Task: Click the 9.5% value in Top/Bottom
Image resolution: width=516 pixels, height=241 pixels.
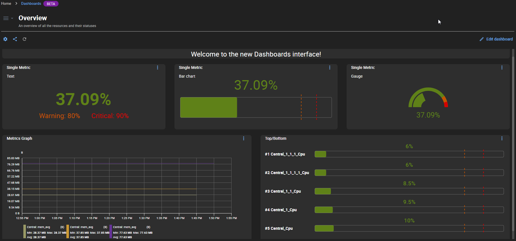Action: coord(409,202)
